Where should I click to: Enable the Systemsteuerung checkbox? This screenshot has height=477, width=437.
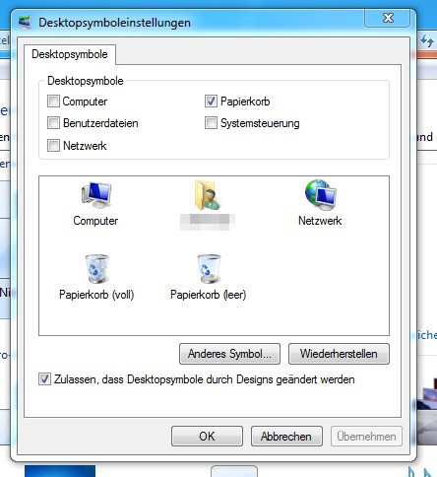click(x=211, y=123)
